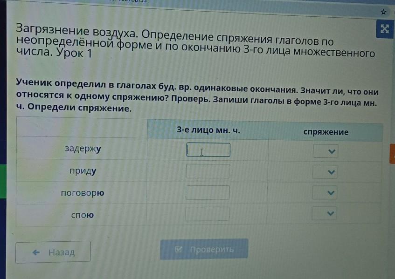Click the column header спряжение
Screen dimensions: 395x279
click(326, 132)
